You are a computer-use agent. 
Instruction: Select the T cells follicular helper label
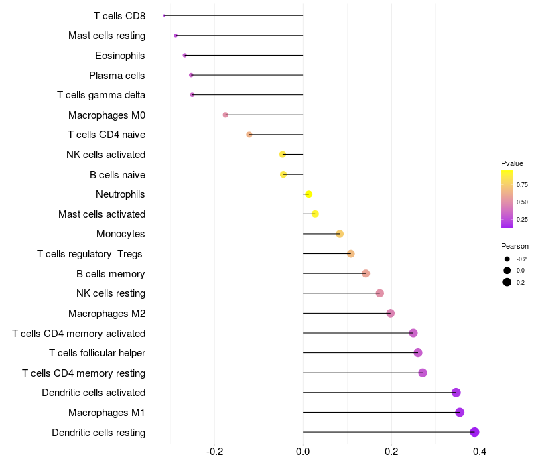(x=97, y=353)
